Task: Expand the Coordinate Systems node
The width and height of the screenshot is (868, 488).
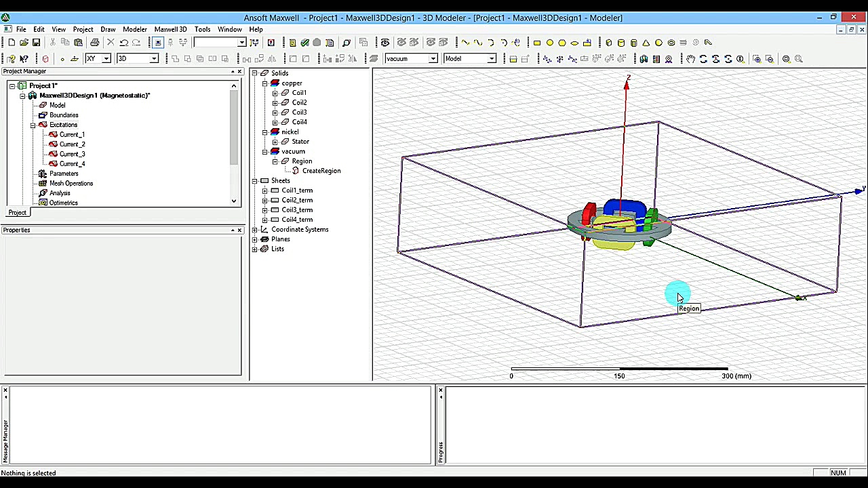Action: tap(256, 229)
